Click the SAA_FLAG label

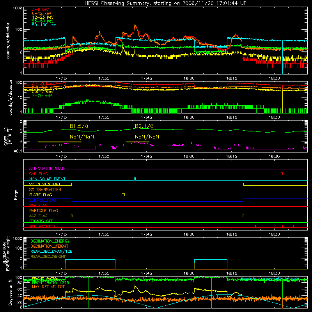(x=38, y=205)
